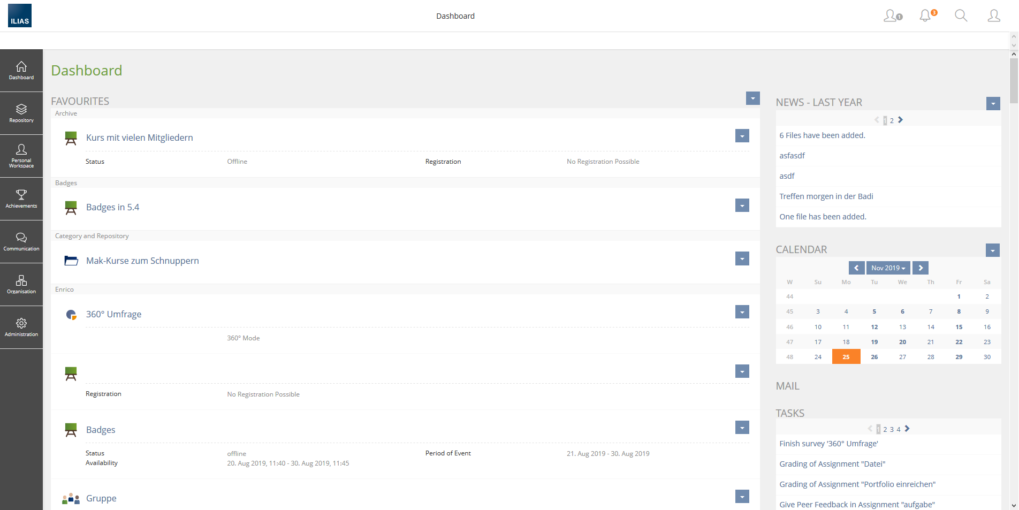1019x510 pixels.
Task: Open Repository in sidebar
Action: click(21, 113)
